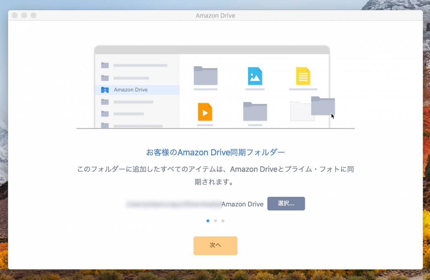Click the Amazon Drive sidebar label in illustration
Screen dimensions: 430x280
coord(130,90)
